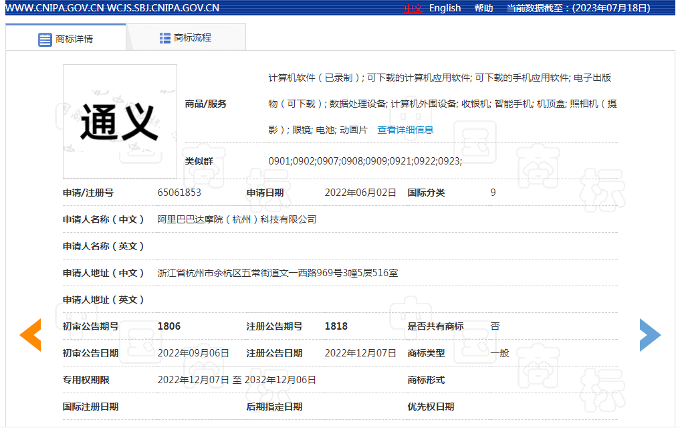Open 查看详细信息 for goods details

coord(405,130)
